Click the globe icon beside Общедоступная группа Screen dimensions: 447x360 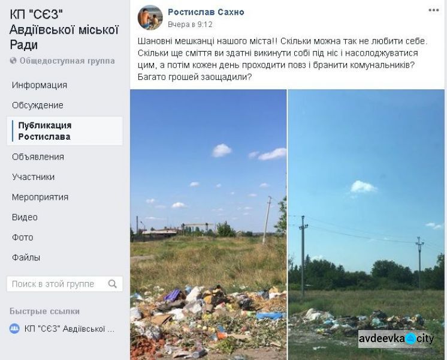(x=13, y=61)
